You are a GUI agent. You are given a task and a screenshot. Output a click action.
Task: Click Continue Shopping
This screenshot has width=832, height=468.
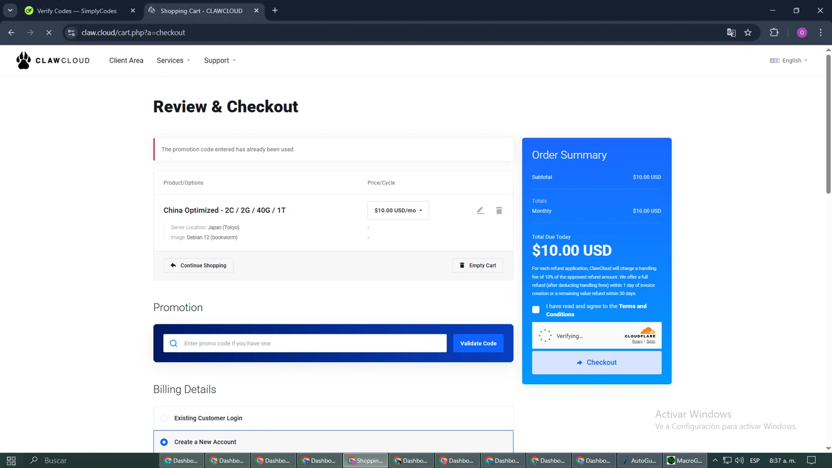click(199, 266)
